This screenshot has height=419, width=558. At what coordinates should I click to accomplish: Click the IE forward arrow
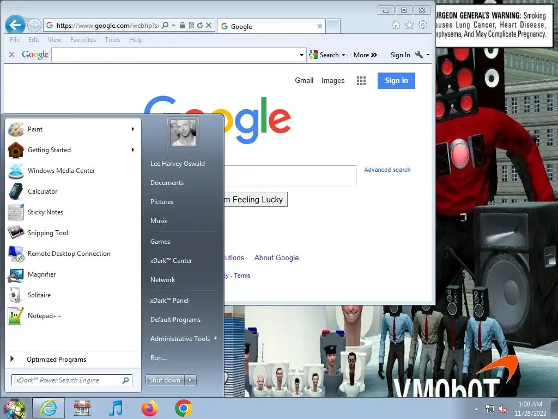[x=34, y=25]
